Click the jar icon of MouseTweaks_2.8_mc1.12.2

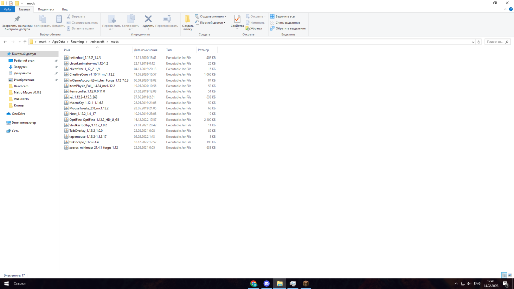66,108
